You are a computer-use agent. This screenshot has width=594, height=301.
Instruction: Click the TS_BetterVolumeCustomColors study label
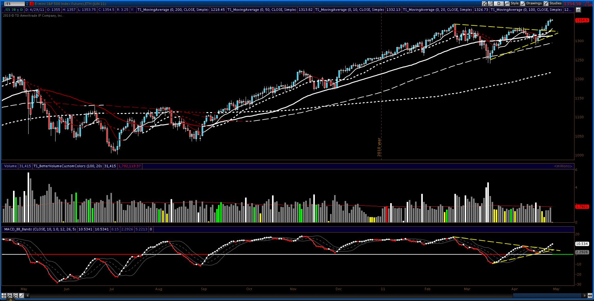68,166
